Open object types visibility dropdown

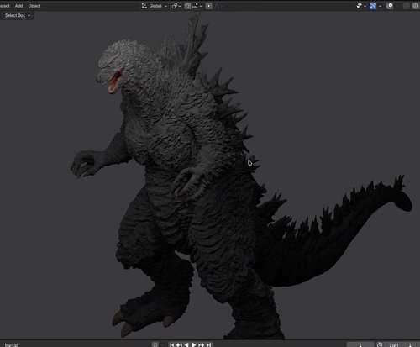(x=361, y=6)
